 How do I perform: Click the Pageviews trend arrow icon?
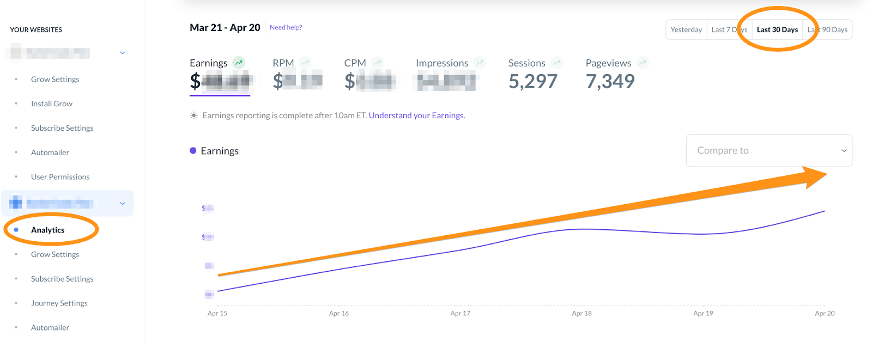[x=643, y=63]
